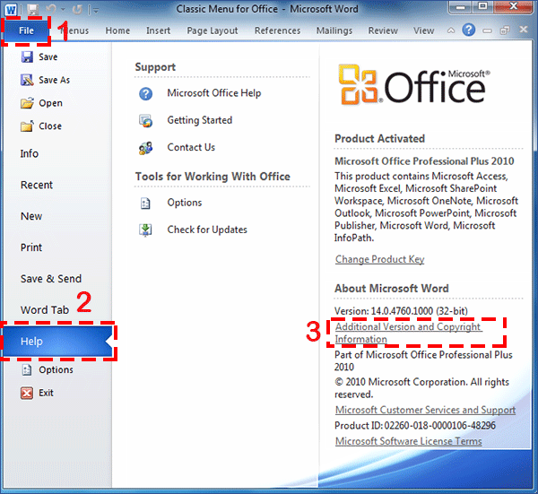Select New in the Backstage menu
Viewport: 538px width, 494px height.
pos(31,216)
